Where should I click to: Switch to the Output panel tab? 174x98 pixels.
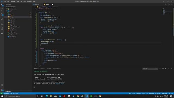click(x=49, y=69)
